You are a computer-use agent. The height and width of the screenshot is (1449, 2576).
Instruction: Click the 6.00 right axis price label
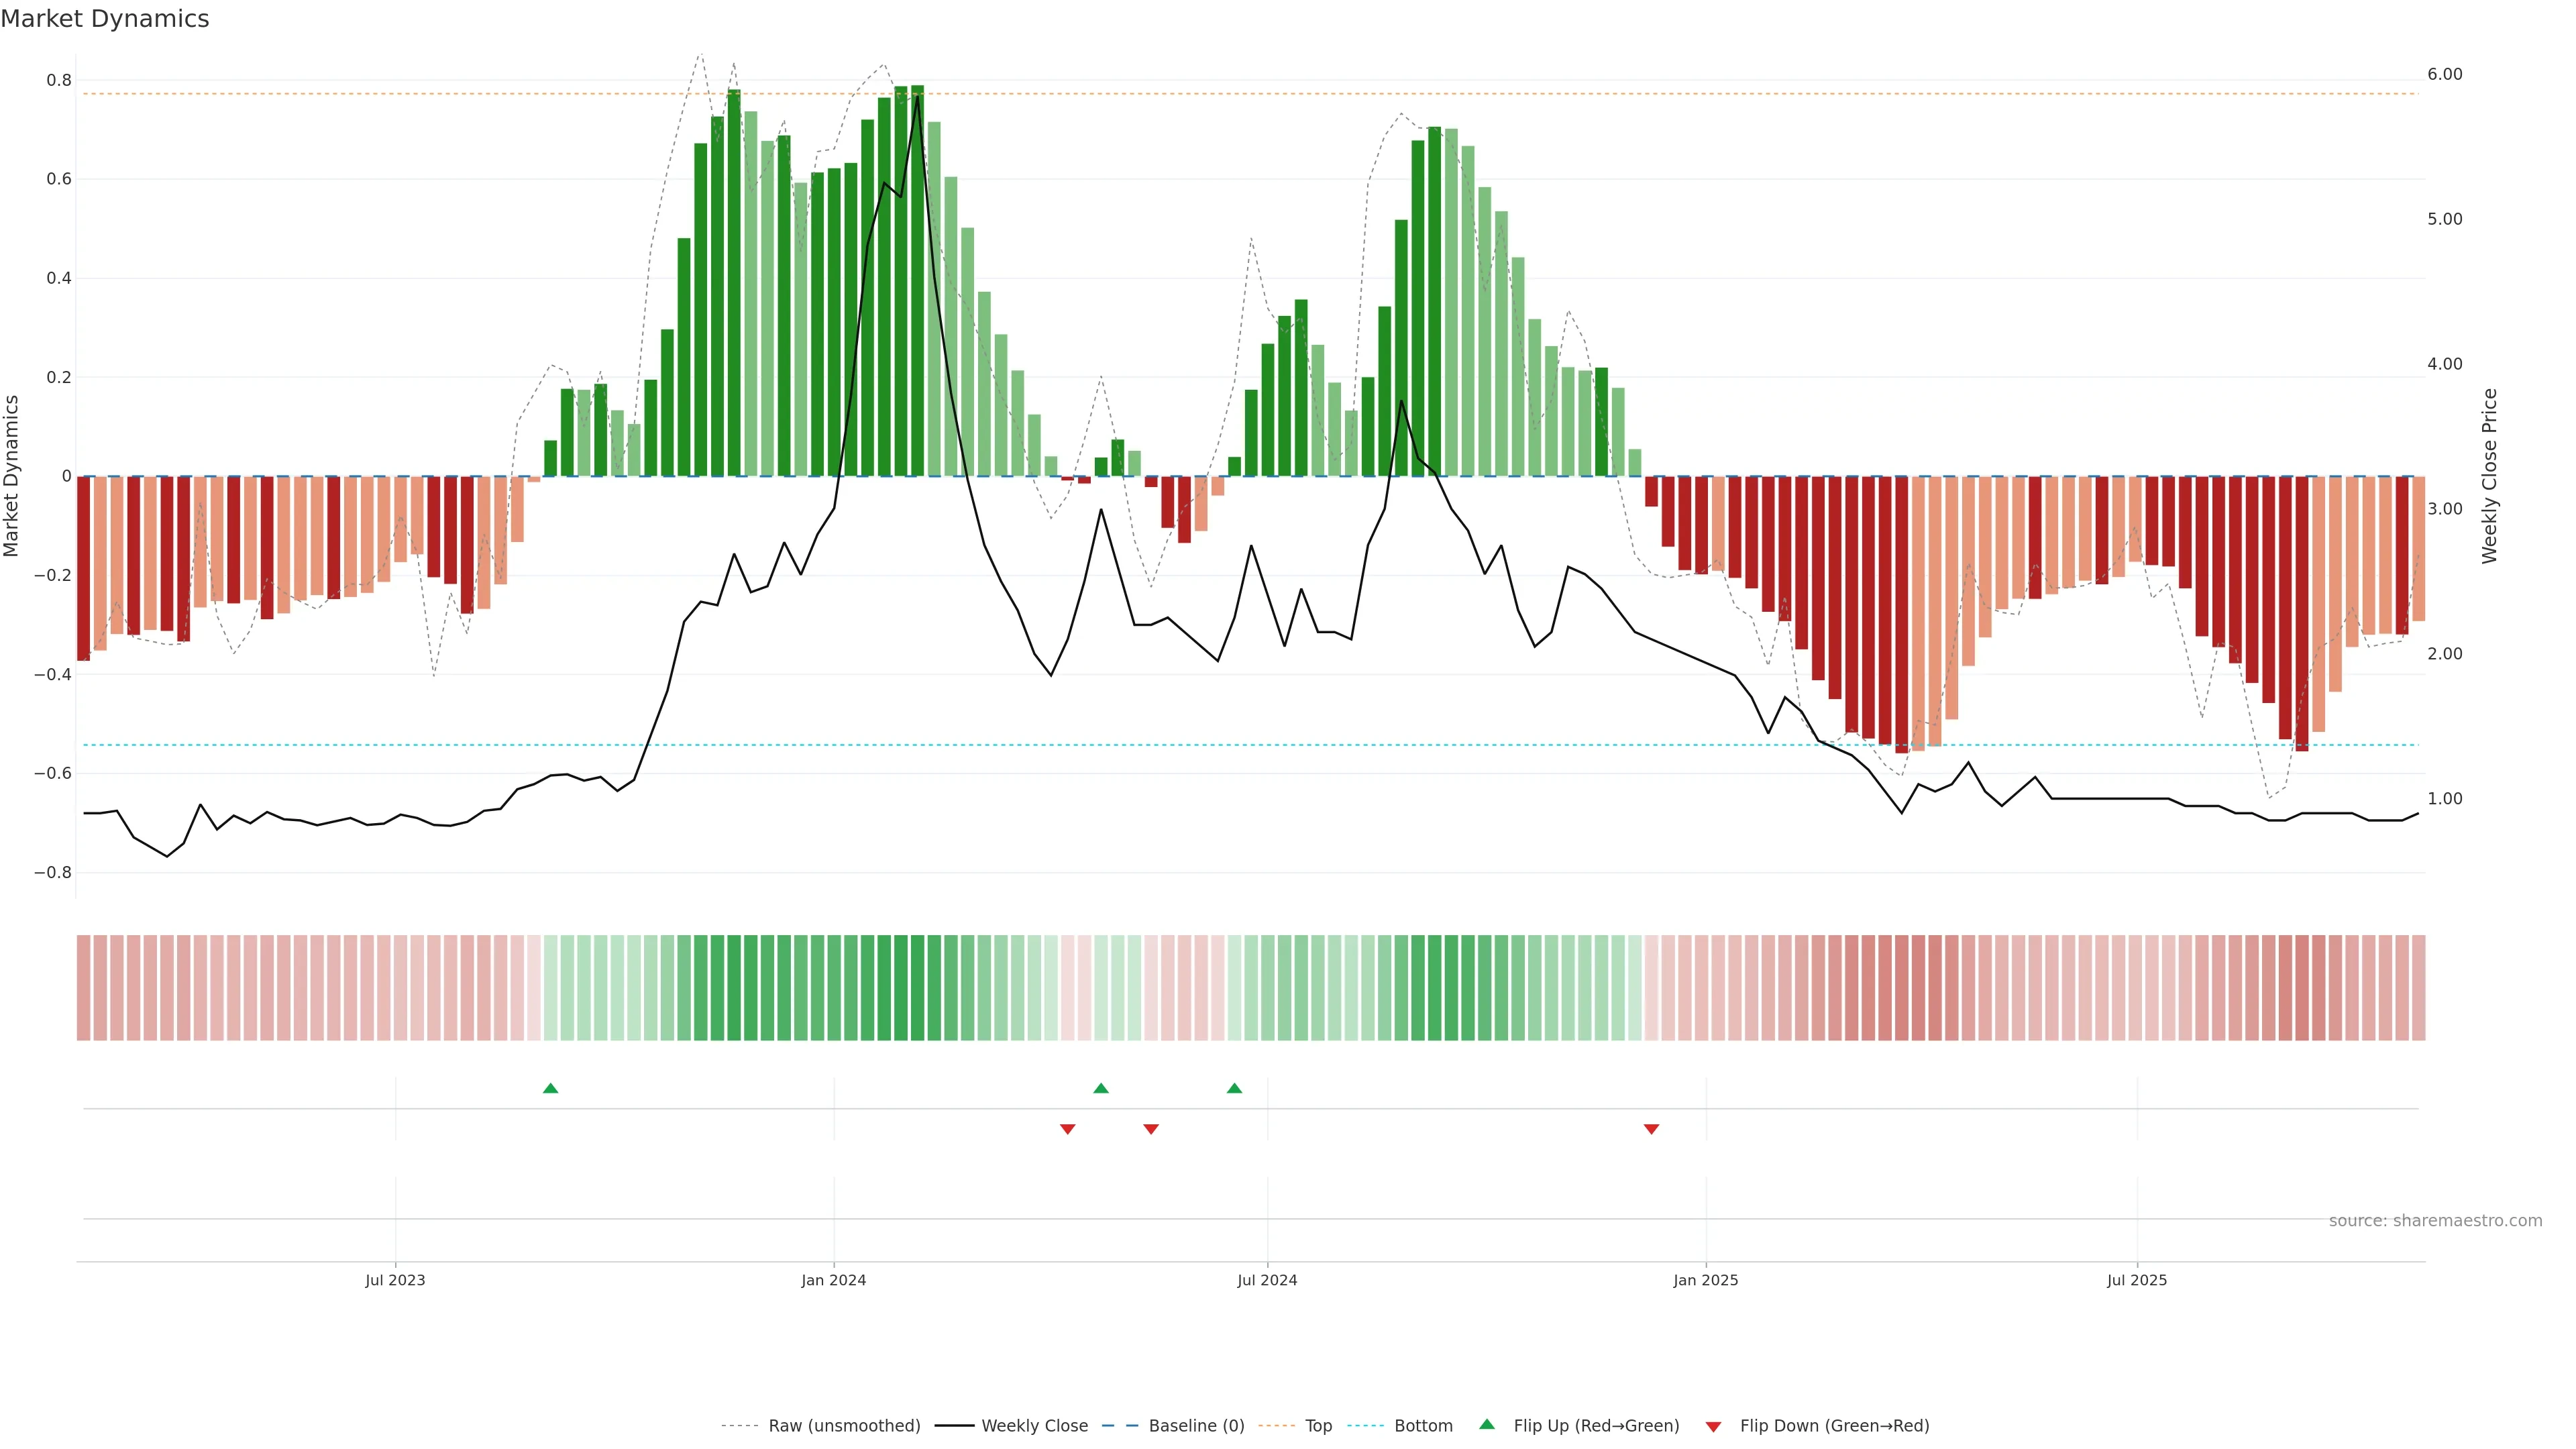(x=2444, y=74)
